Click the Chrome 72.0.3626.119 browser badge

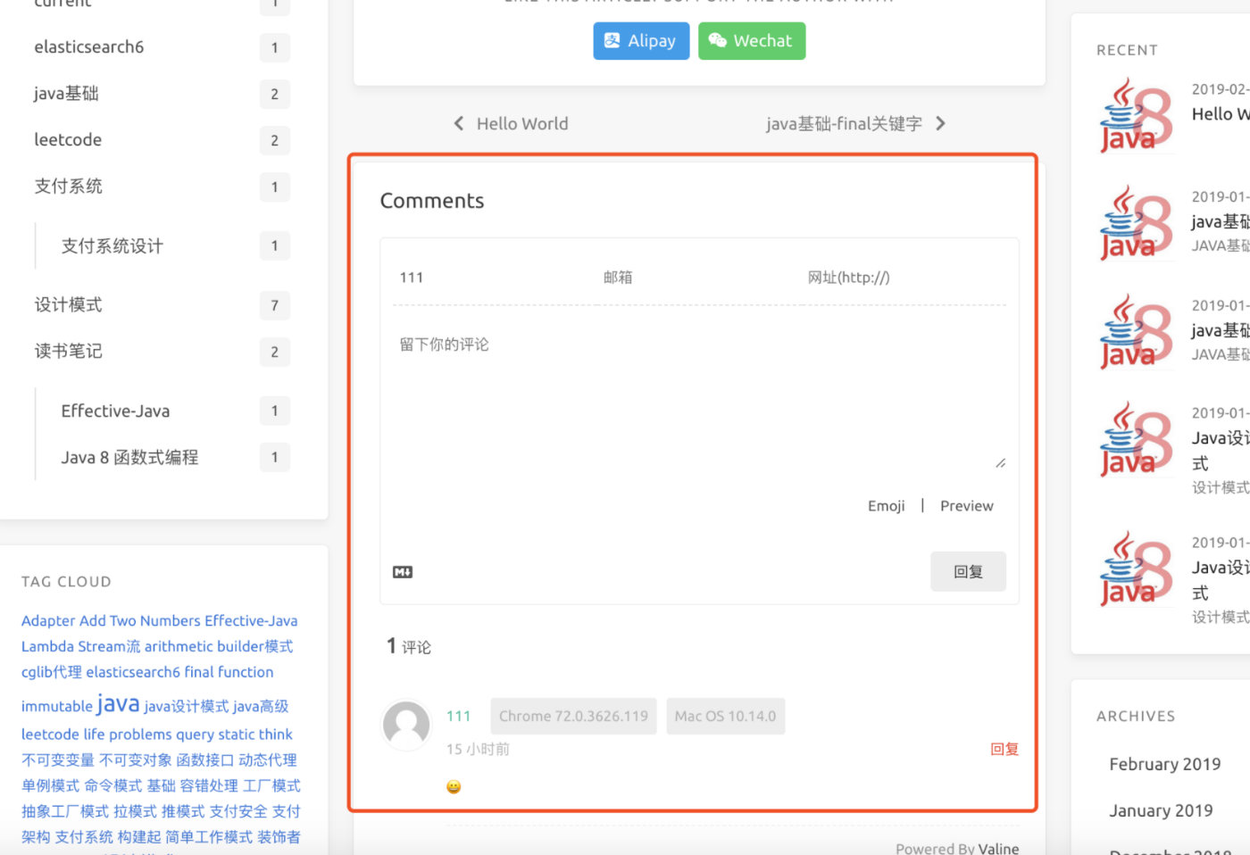(573, 716)
